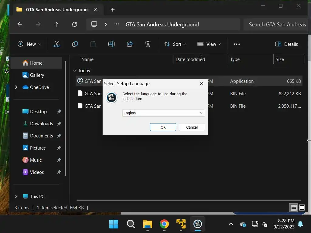Click the muted volume tray icon
311x233 pixels.
pos(265,224)
